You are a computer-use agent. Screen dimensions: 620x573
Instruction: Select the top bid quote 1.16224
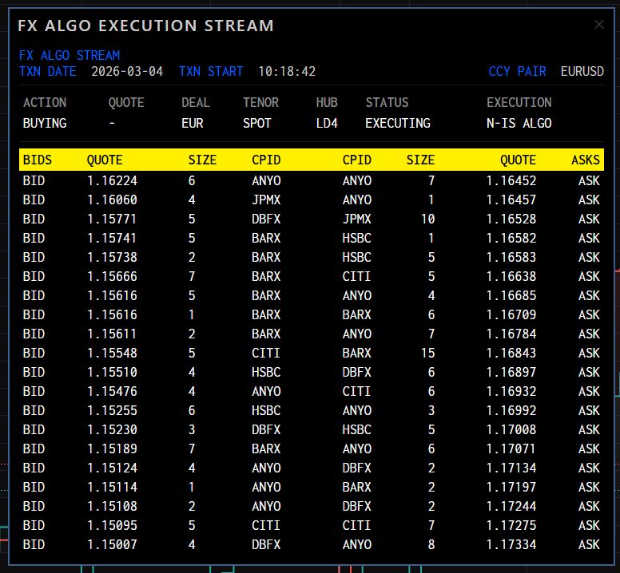click(112, 181)
